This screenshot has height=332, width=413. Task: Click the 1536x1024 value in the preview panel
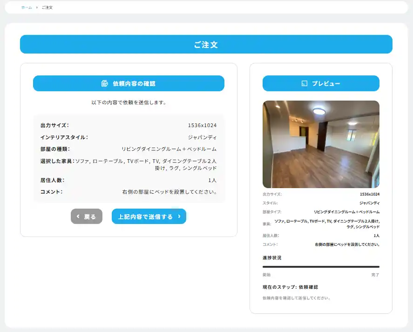(370, 194)
